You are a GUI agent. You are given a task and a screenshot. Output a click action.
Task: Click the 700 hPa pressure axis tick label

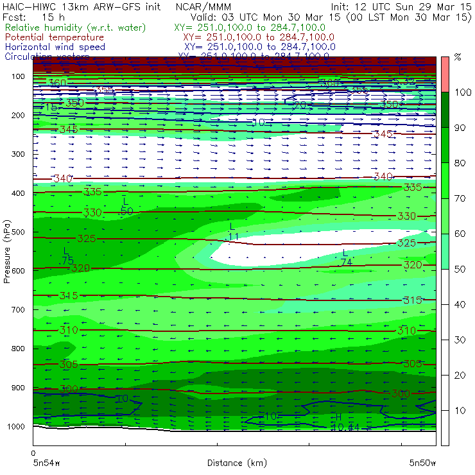coord(18,309)
